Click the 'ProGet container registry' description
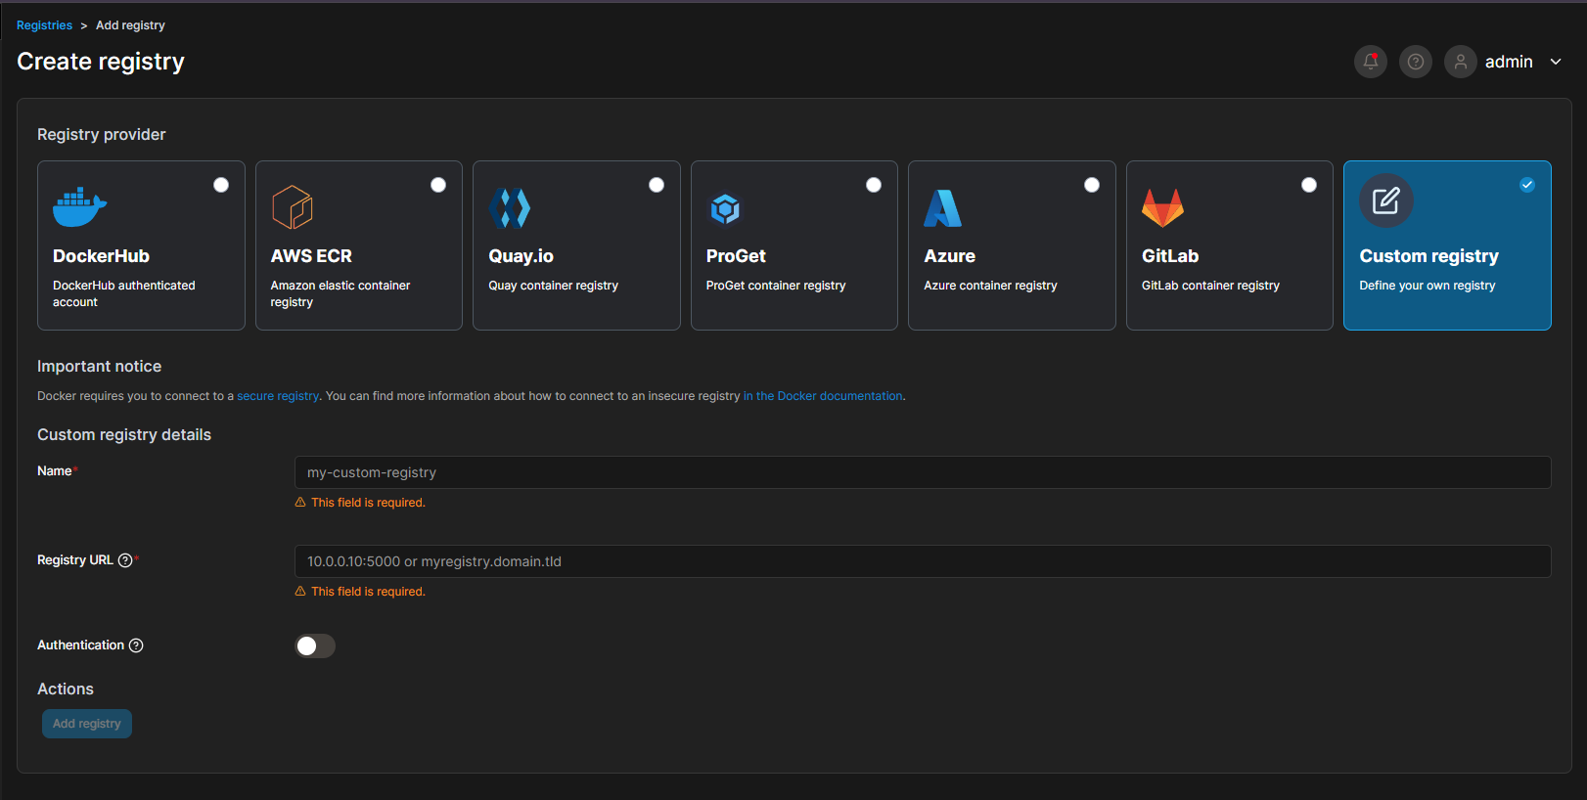The height and width of the screenshot is (800, 1587). pyautogui.click(x=776, y=286)
